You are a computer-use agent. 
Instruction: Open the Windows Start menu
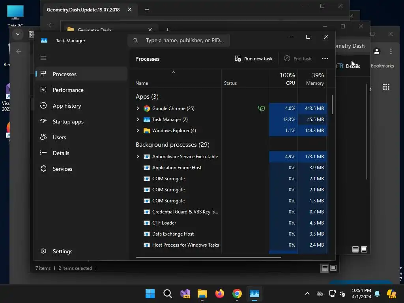[x=150, y=294]
